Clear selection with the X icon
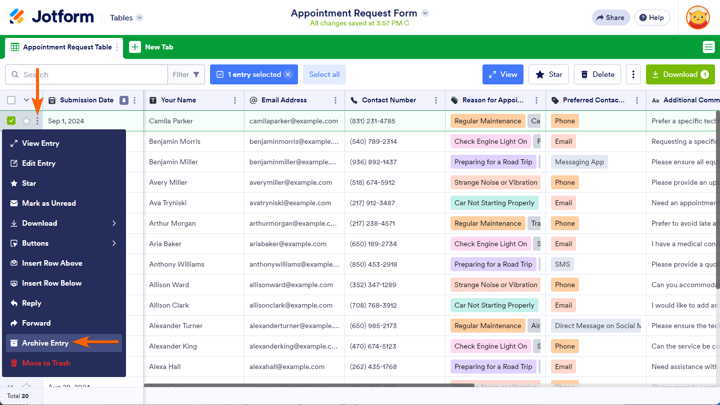720x405 pixels. 288,74
